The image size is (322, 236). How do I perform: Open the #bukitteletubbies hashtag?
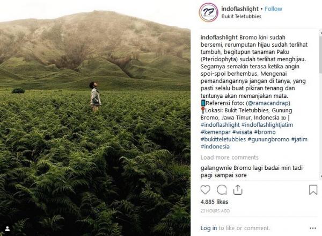pyautogui.click(x=223, y=139)
